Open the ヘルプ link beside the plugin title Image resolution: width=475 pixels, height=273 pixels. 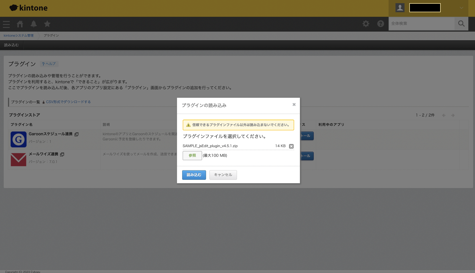49,64
